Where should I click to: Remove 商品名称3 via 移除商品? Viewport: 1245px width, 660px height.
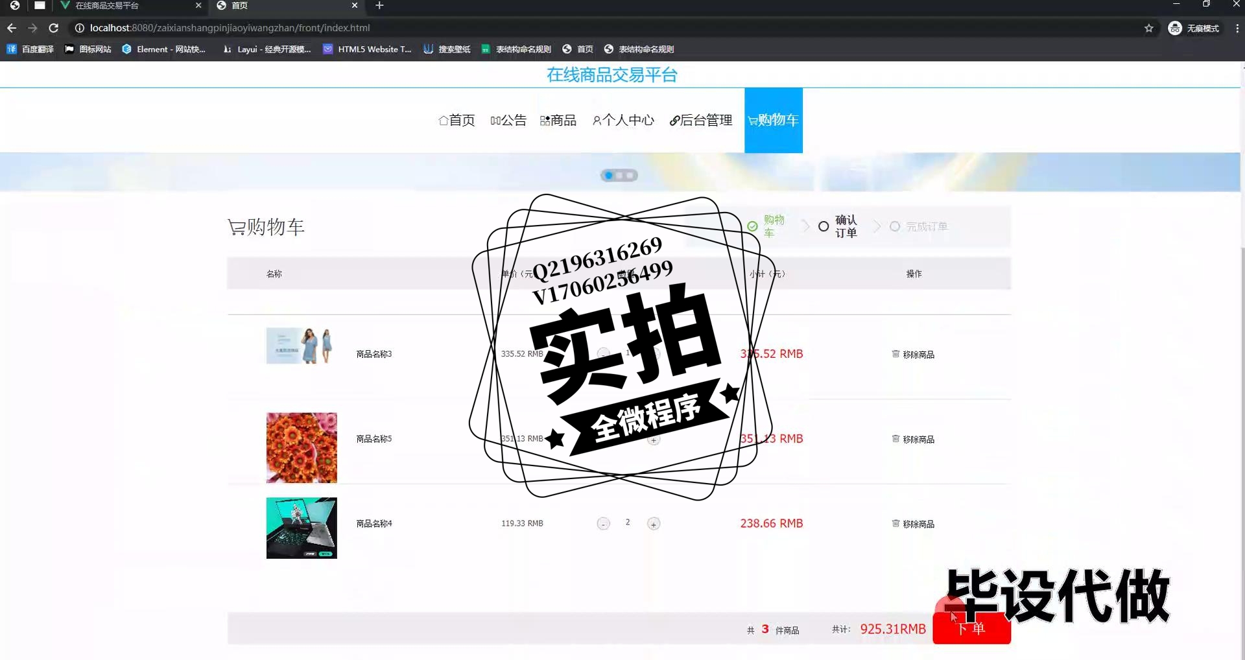pyautogui.click(x=913, y=354)
